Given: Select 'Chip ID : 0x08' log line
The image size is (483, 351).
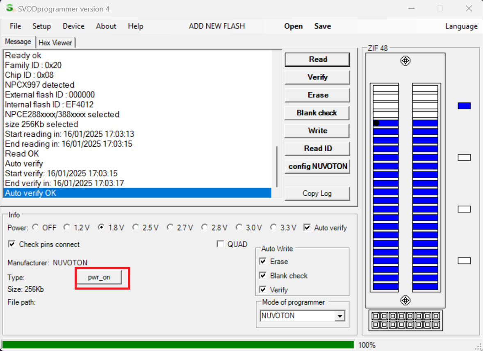Looking at the screenshot, I should pos(137,75).
